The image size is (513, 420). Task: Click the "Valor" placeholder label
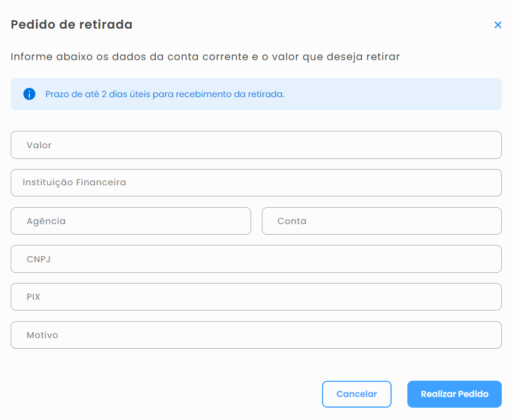click(39, 145)
